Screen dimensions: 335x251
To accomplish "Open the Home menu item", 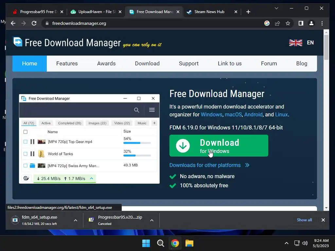I will coord(29,63).
